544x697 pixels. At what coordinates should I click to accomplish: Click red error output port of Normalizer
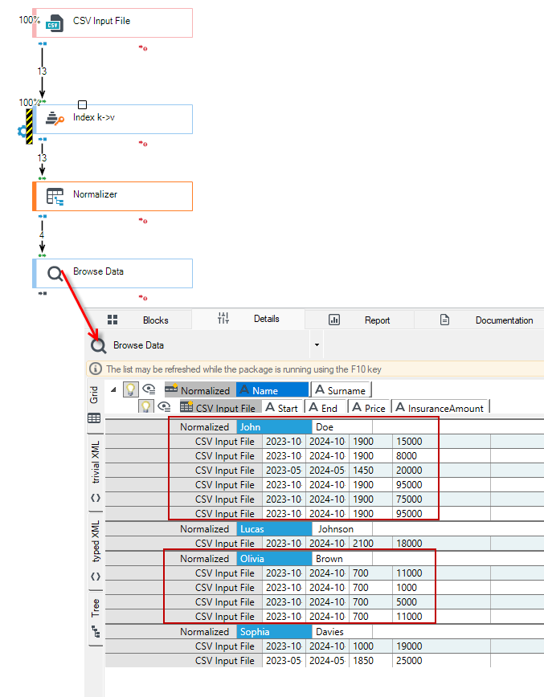pyautogui.click(x=143, y=221)
